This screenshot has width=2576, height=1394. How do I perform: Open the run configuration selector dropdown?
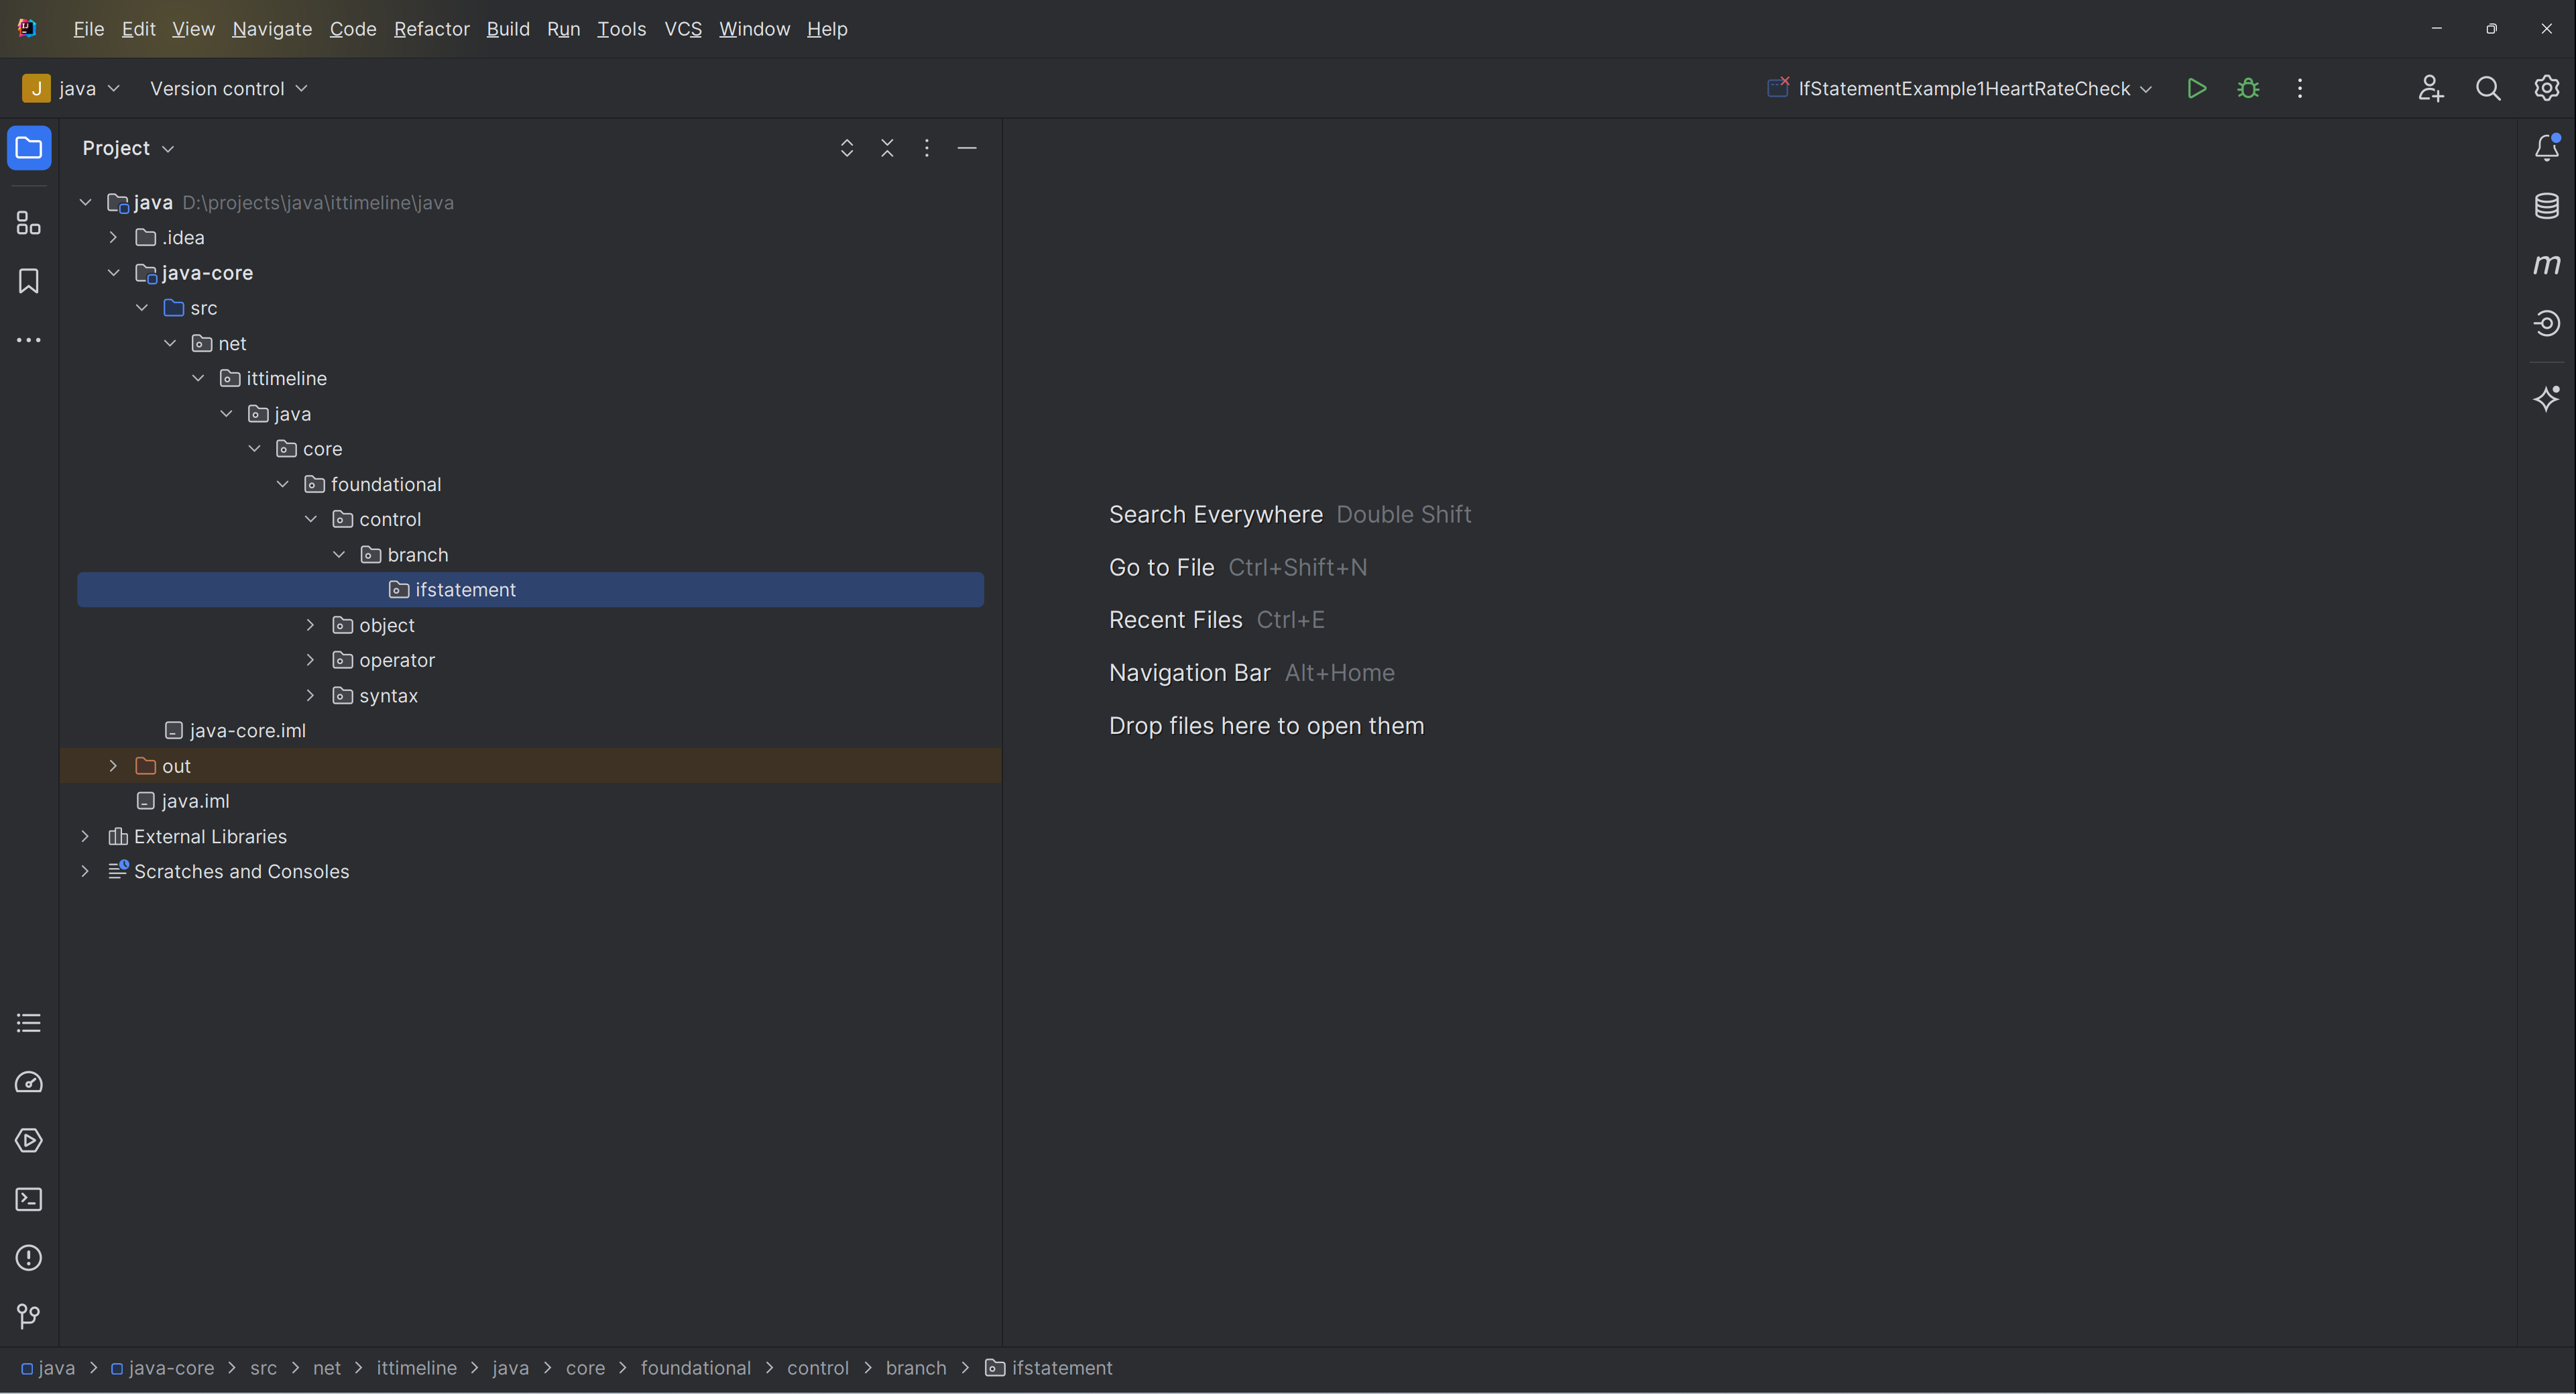click(x=1960, y=89)
